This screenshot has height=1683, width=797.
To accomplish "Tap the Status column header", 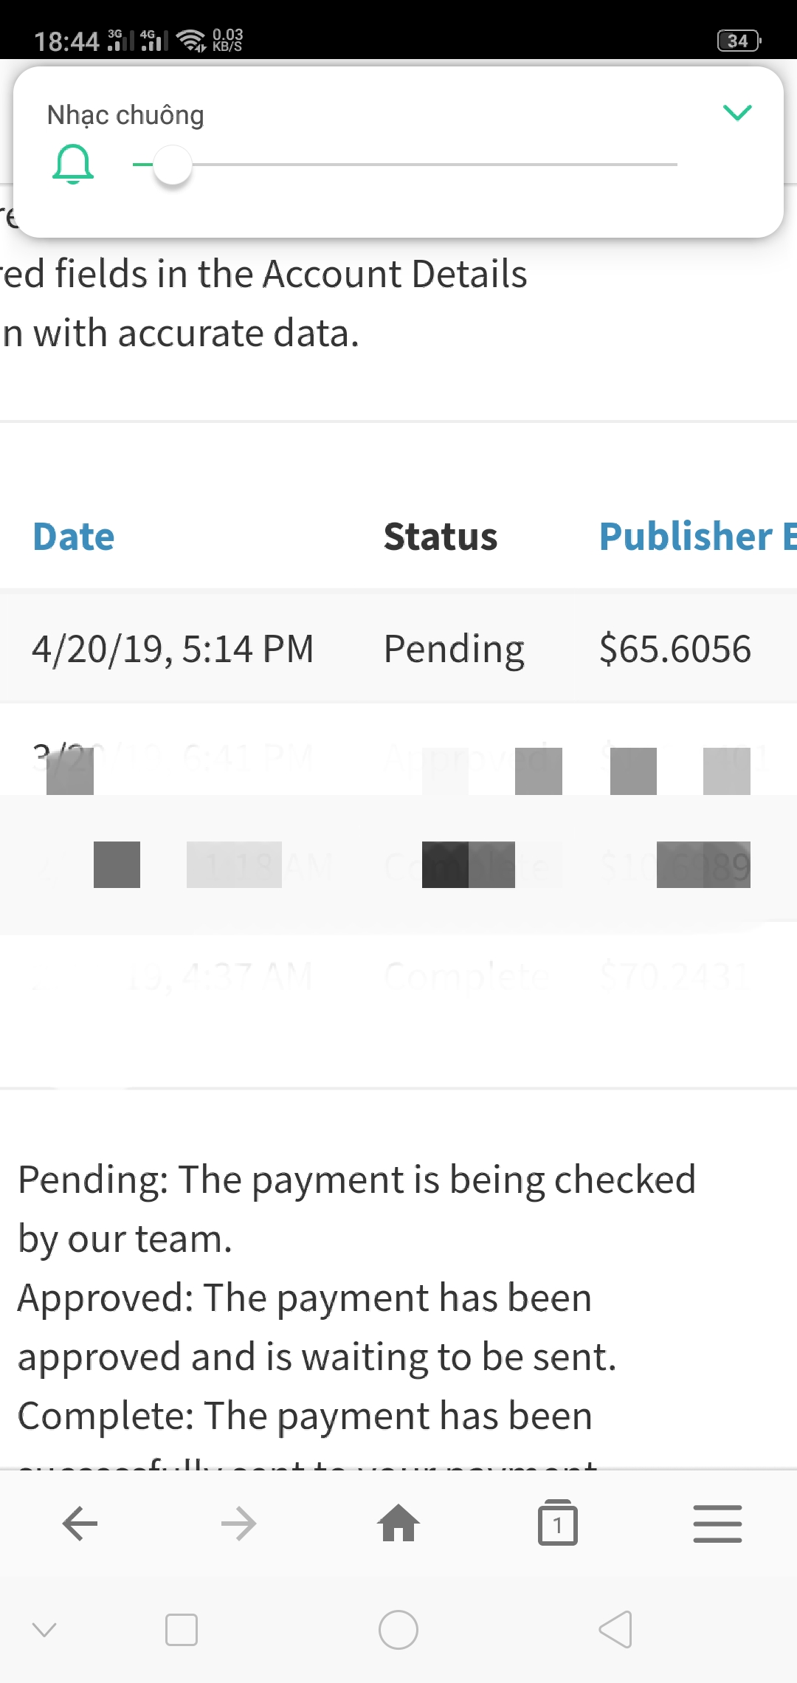I will (441, 537).
